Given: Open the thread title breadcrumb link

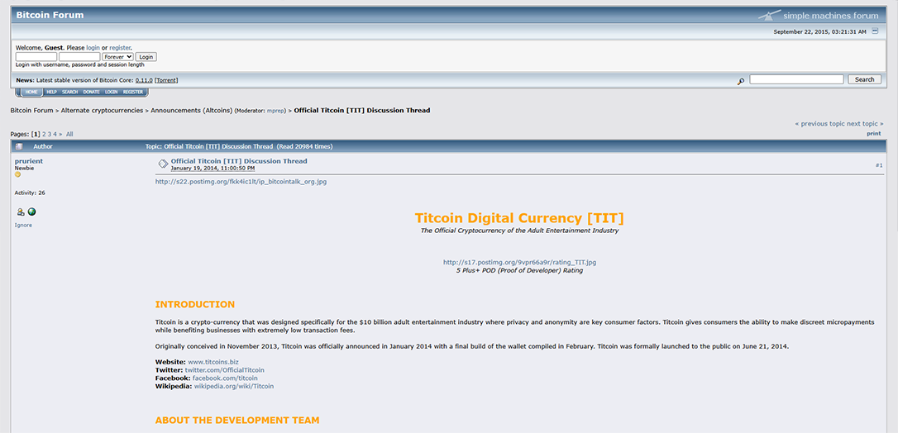Looking at the screenshot, I should (x=362, y=111).
